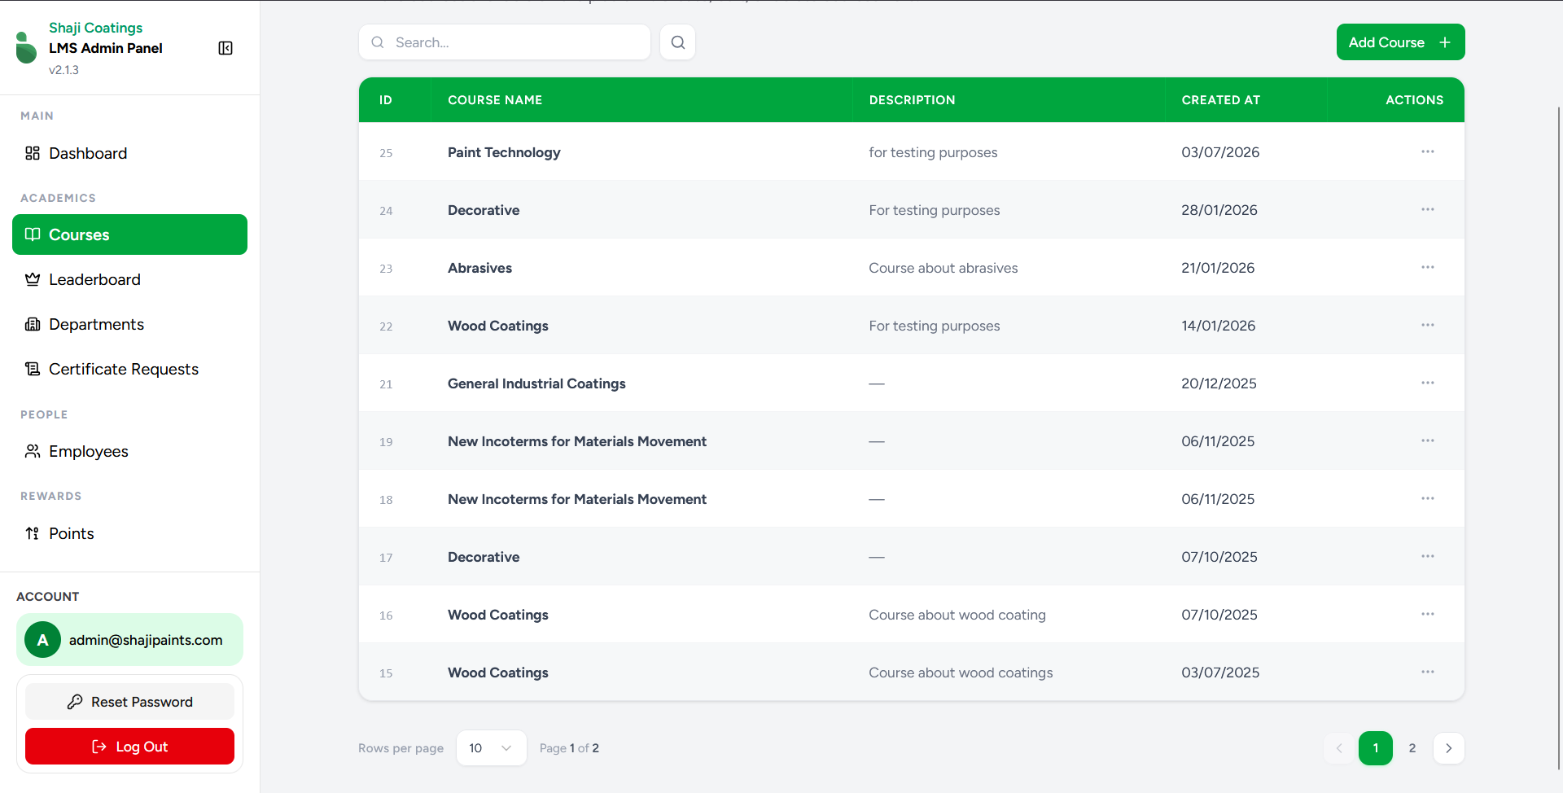Focus the Search input field
This screenshot has height=793, width=1563.
pos(505,42)
